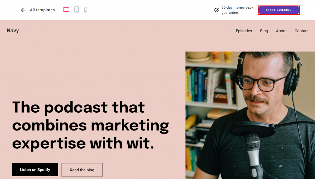Switch to desktop preview icon

pos(66,10)
